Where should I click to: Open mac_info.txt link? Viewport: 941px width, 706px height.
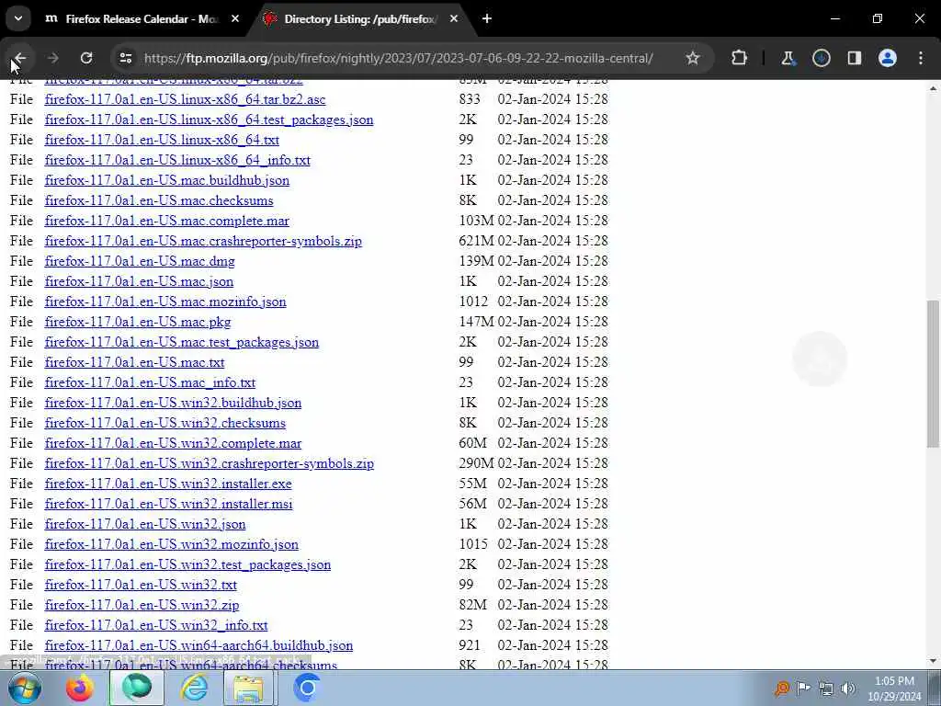(150, 382)
